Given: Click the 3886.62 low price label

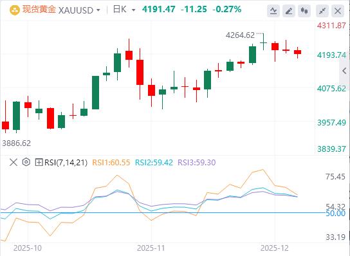Looking at the screenshot, I should point(17,143).
